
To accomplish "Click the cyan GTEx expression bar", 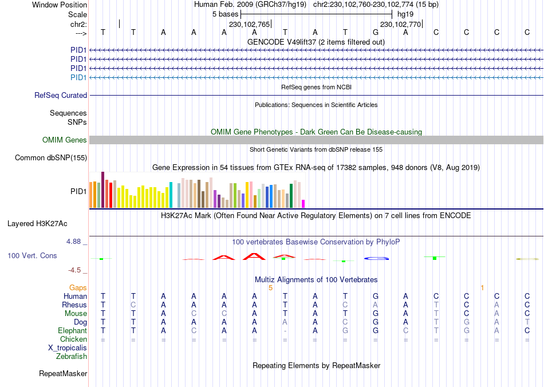I will tap(171, 195).
